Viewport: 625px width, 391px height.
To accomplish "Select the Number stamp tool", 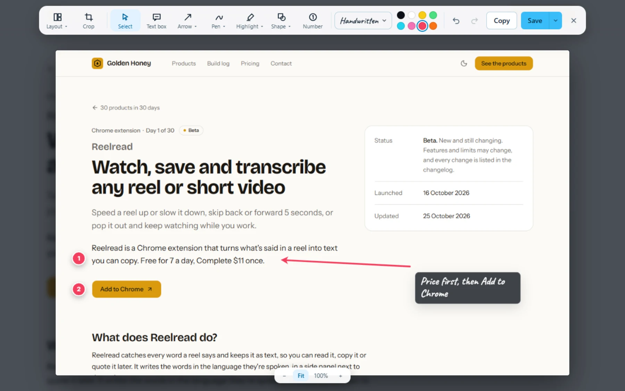I will [312, 21].
